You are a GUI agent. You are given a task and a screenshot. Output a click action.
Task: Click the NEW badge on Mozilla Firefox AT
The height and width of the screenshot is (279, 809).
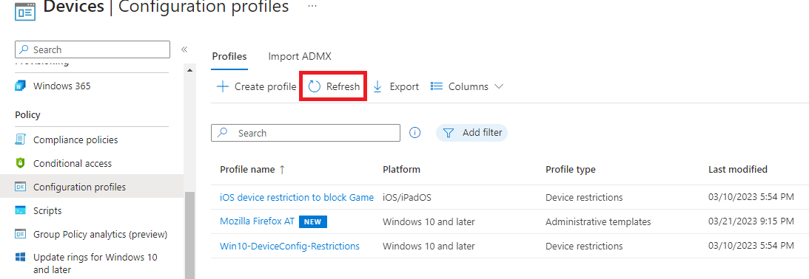(x=312, y=221)
